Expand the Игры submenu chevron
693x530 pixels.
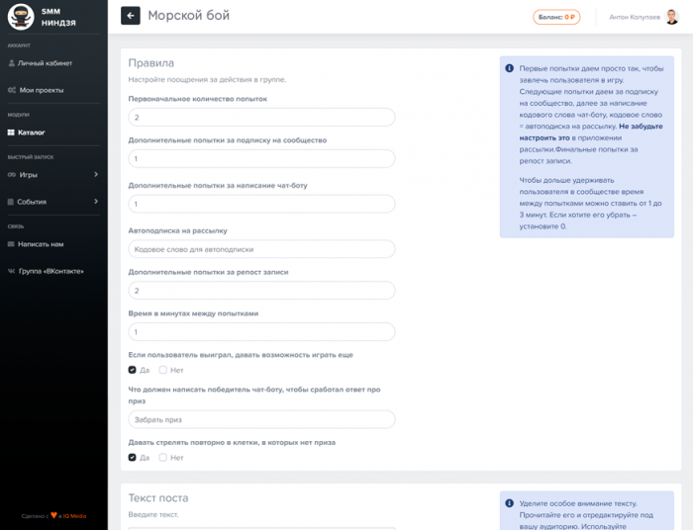click(x=96, y=174)
